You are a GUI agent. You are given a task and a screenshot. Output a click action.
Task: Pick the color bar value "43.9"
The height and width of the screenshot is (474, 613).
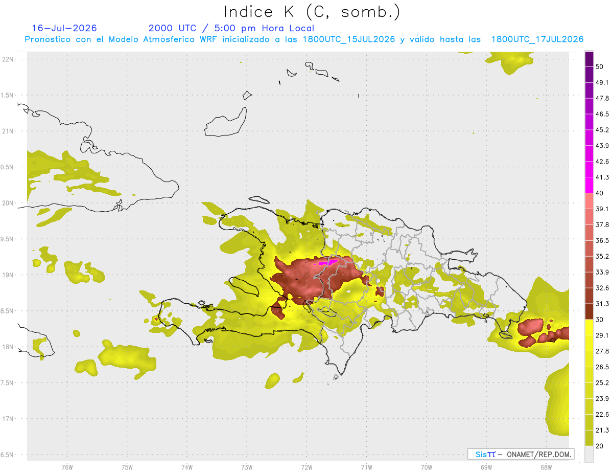pyautogui.click(x=602, y=146)
